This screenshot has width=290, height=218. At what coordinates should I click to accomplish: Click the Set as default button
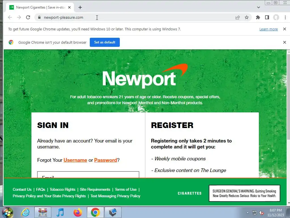tap(105, 42)
